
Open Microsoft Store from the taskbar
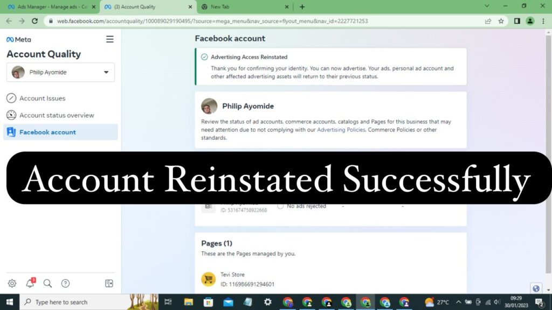209,302
